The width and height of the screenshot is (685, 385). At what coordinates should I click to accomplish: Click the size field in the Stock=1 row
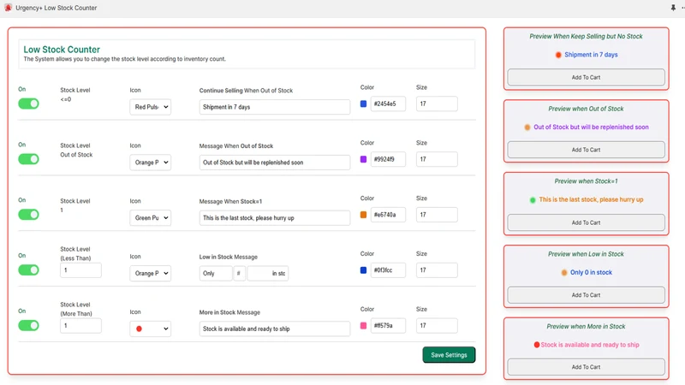coord(437,215)
